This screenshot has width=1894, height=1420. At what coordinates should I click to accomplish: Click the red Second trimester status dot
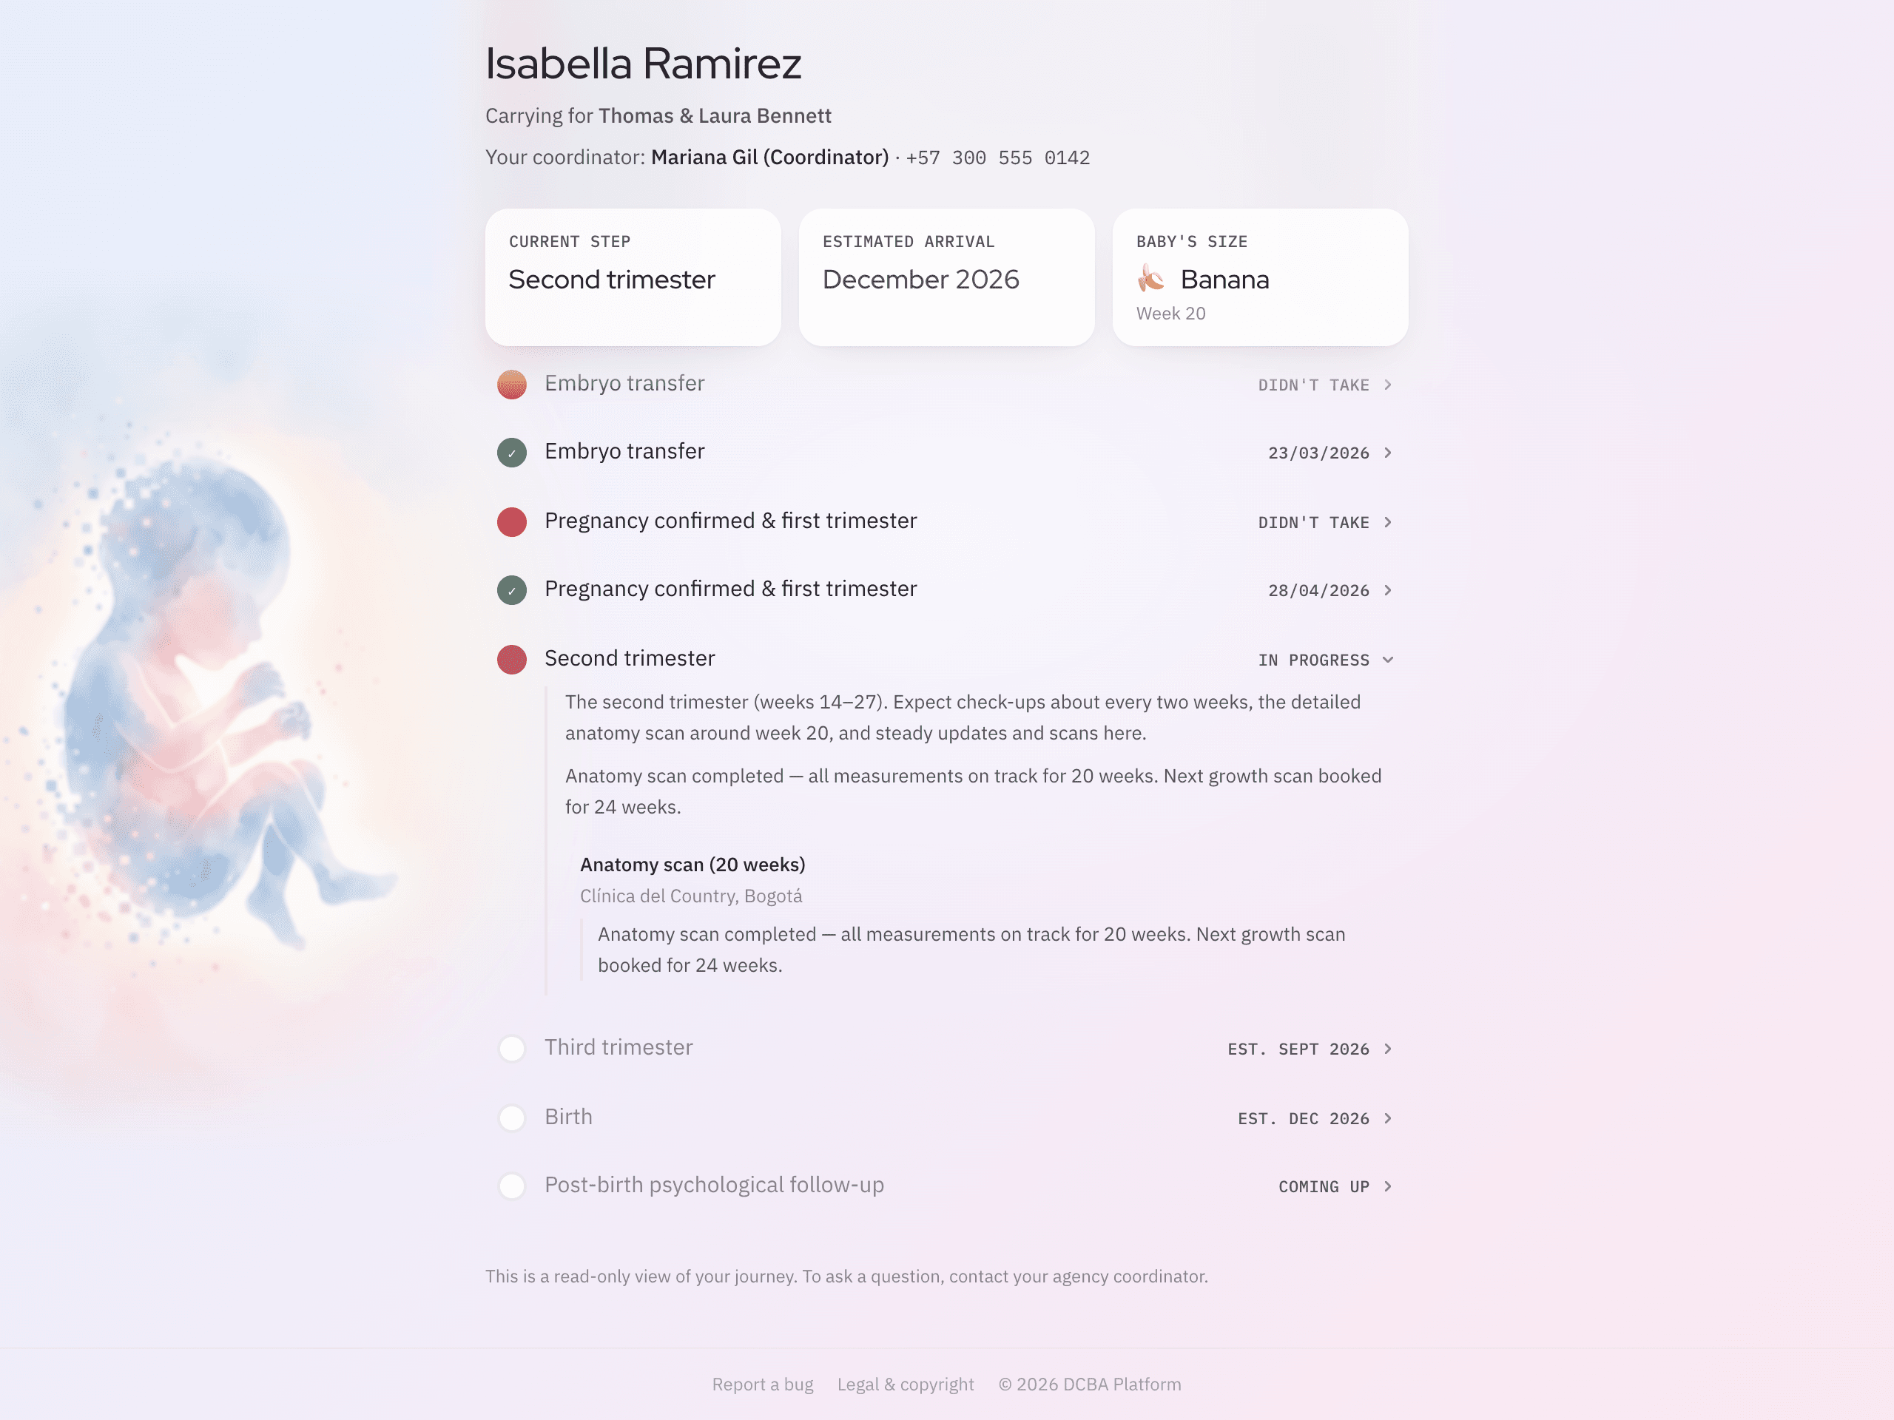point(512,660)
